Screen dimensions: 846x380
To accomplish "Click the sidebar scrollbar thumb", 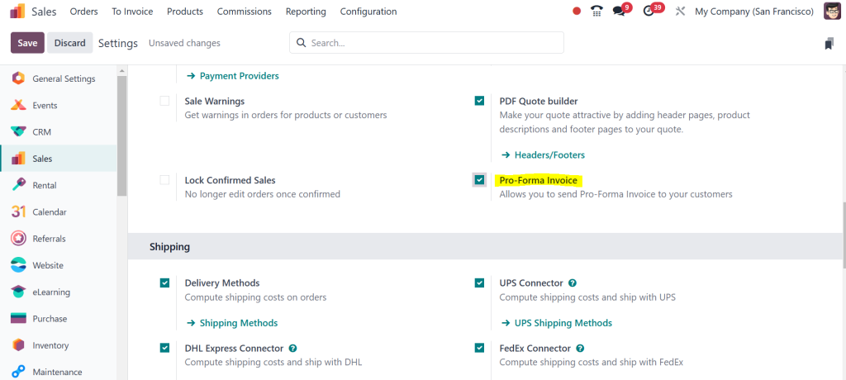I will click(121, 135).
